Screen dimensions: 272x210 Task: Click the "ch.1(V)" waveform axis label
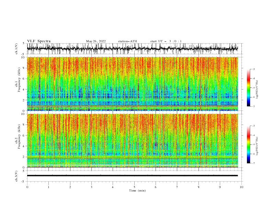[x=16, y=49]
